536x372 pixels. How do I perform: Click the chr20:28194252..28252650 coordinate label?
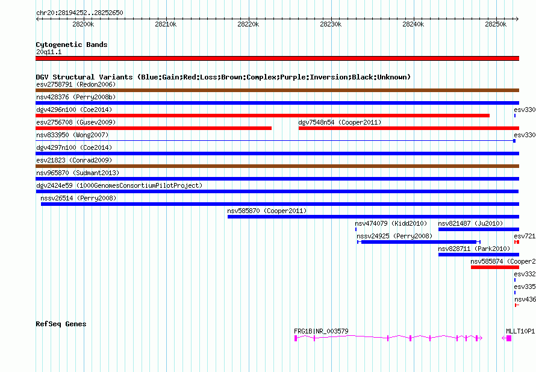(79, 13)
